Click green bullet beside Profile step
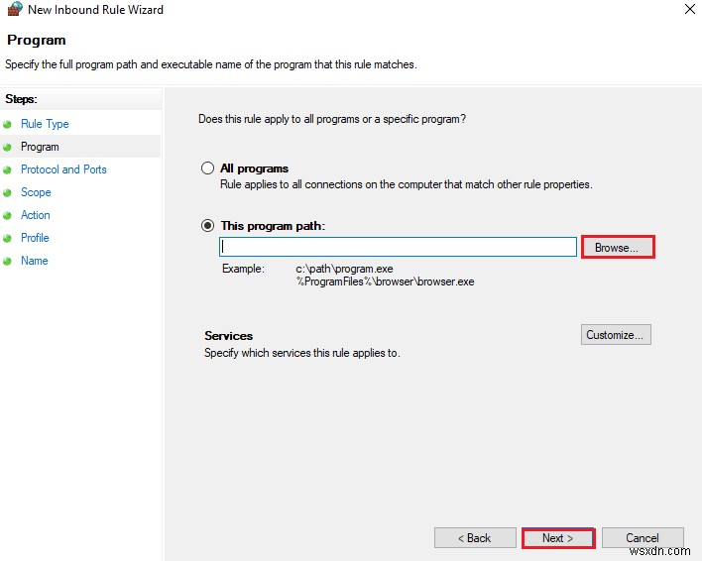 pyautogui.click(x=8, y=238)
